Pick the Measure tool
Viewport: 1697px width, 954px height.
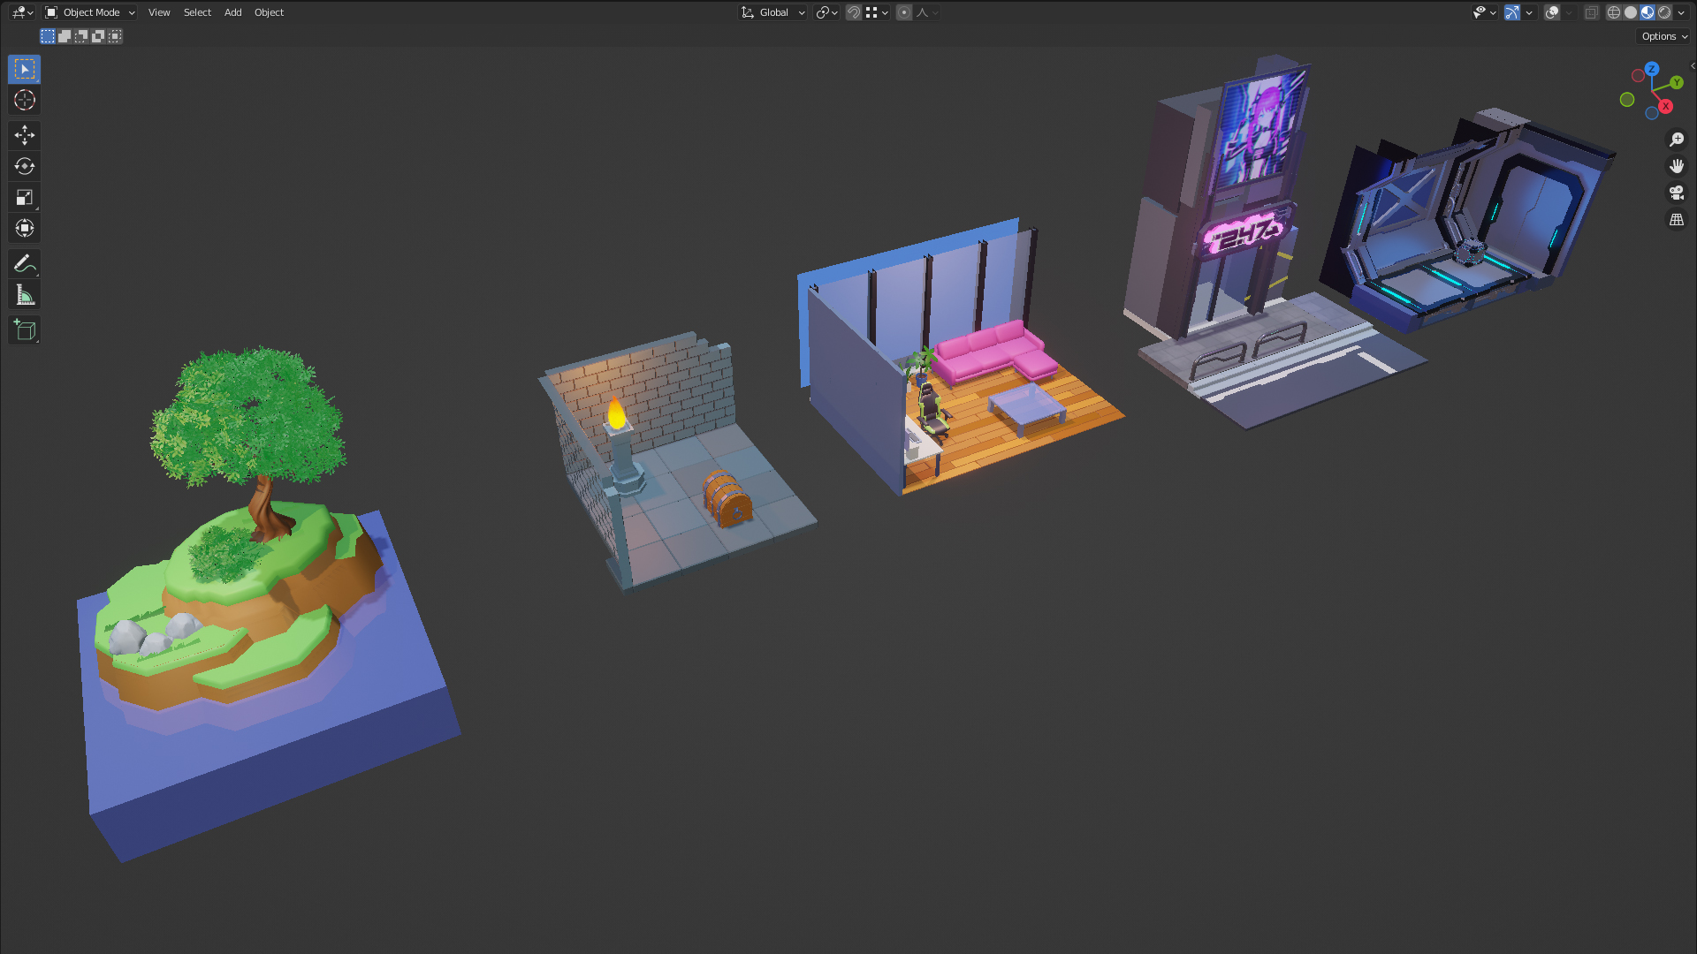pos(25,295)
